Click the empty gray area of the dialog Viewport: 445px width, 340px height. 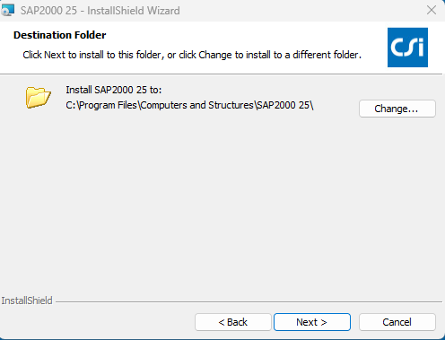click(222, 204)
